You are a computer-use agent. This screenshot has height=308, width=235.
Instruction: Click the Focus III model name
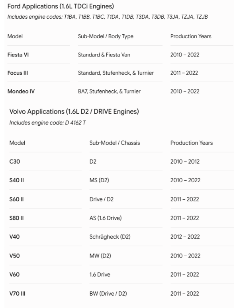(x=18, y=73)
